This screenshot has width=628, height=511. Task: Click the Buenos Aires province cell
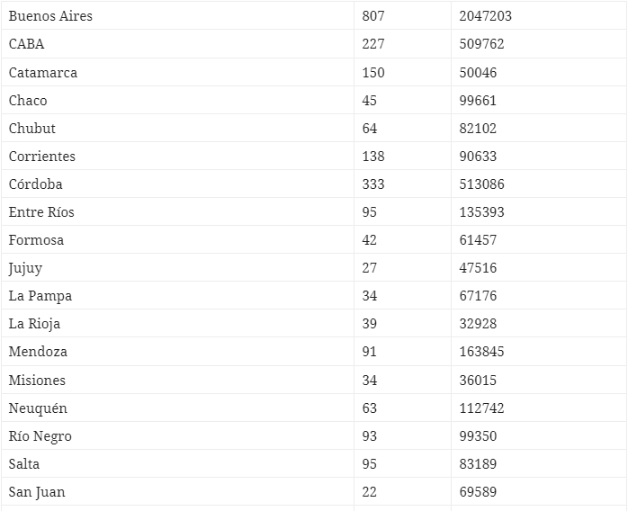click(x=50, y=16)
